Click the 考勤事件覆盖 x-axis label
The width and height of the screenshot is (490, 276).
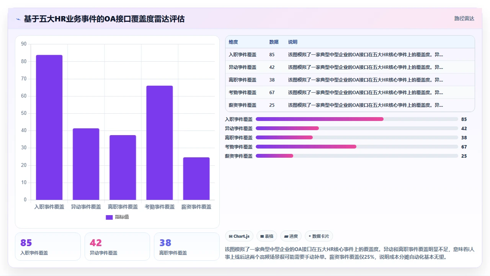click(x=160, y=207)
